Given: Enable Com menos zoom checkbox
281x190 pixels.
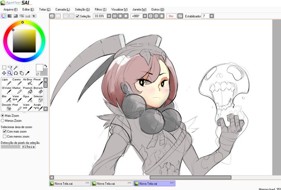Looking at the screenshot, I should tap(5, 136).
